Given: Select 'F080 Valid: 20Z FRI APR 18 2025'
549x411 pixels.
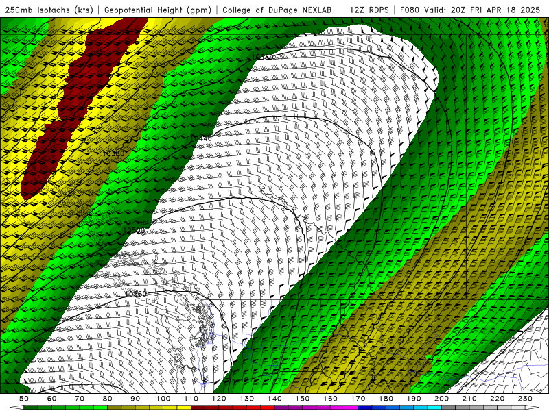Looking at the screenshot, I should tap(470, 10).
